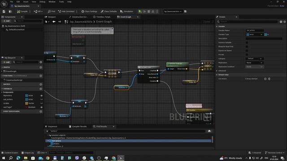287x161 pixels.
Task: Open the Output Log
Action: click(28, 153)
